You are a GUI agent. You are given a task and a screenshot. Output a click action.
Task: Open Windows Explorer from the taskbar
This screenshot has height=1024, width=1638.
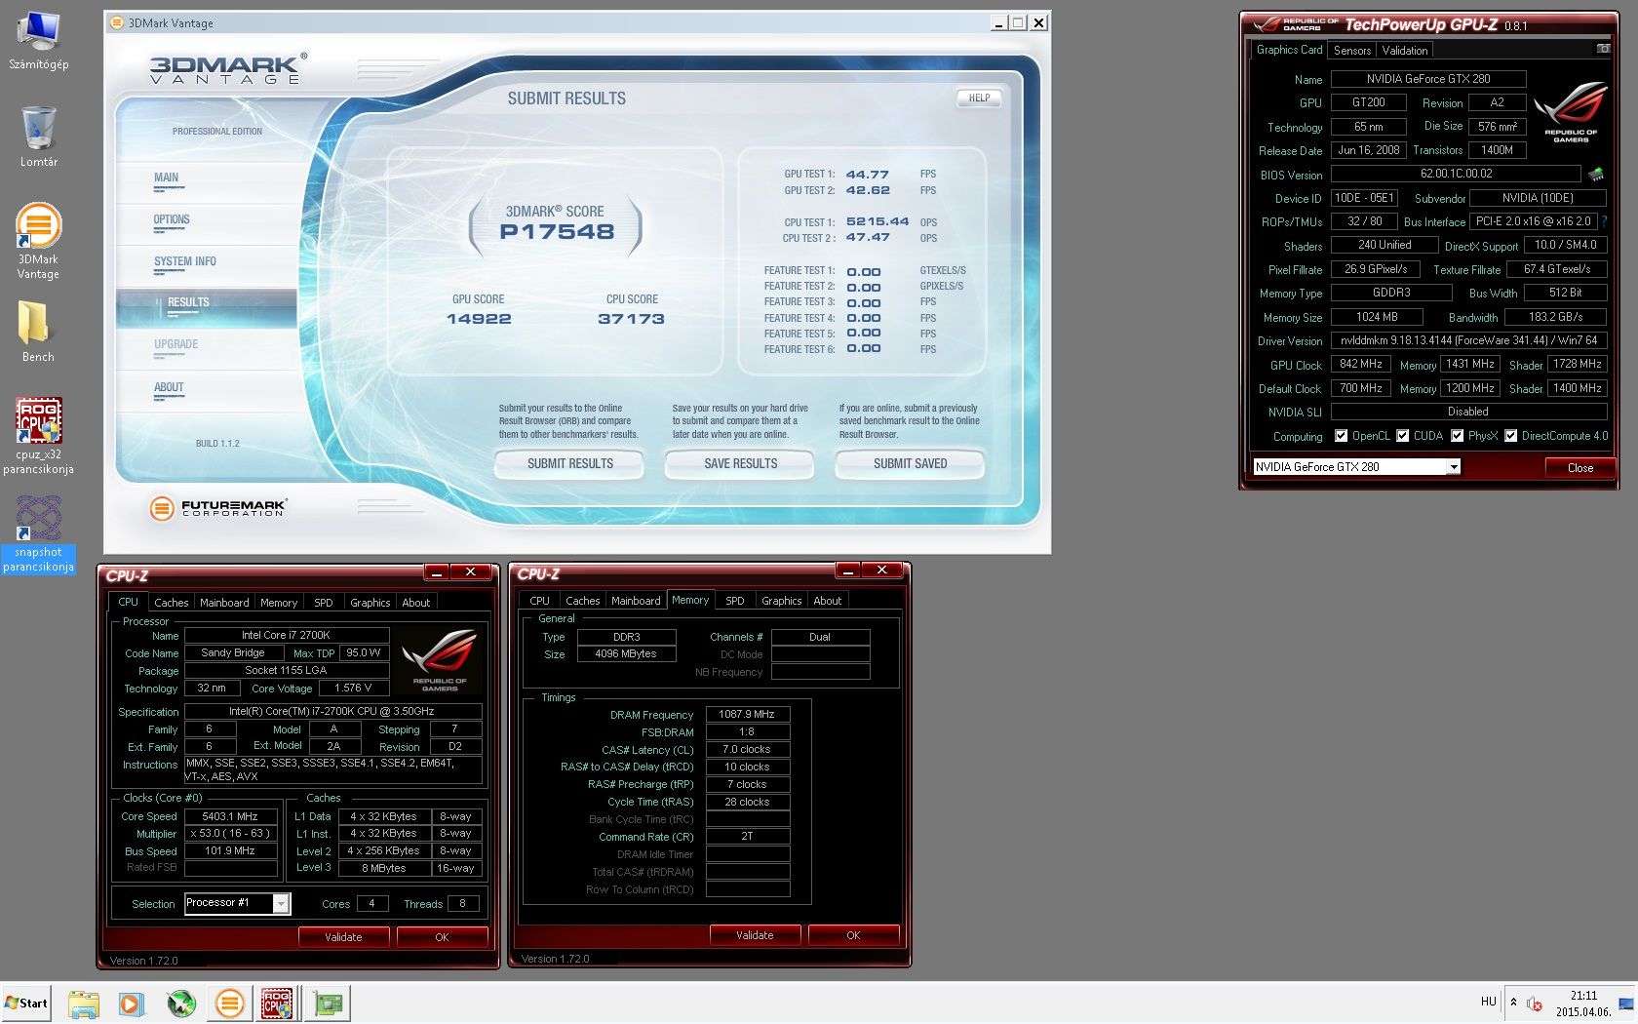(84, 1004)
